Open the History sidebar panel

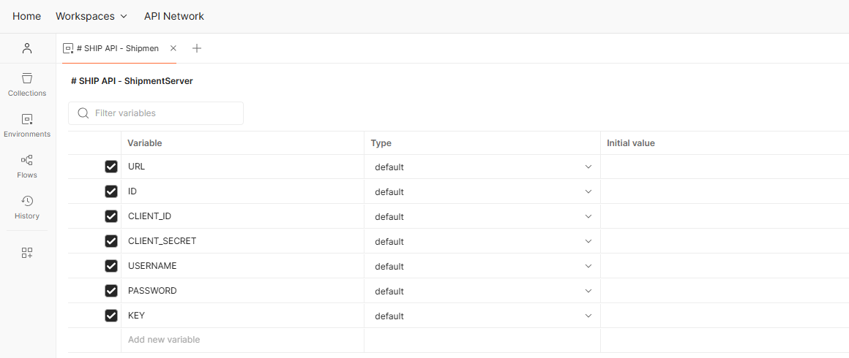[27, 207]
